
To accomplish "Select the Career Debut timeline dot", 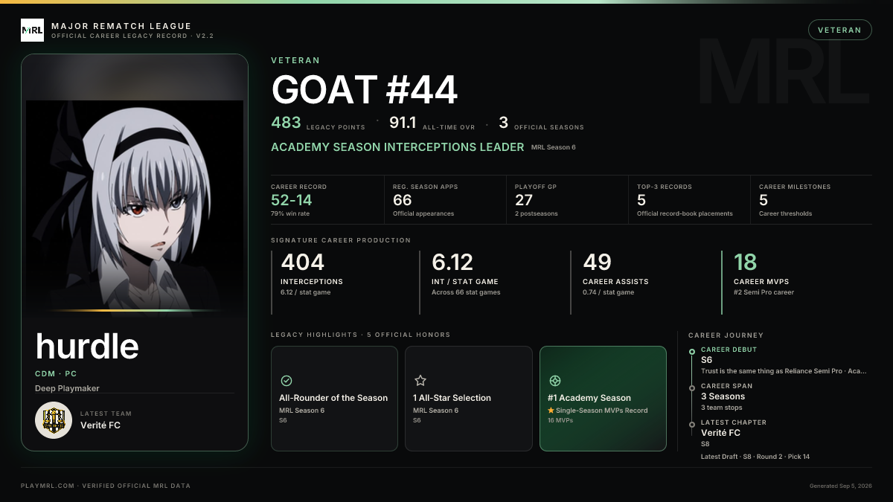I will (x=692, y=351).
